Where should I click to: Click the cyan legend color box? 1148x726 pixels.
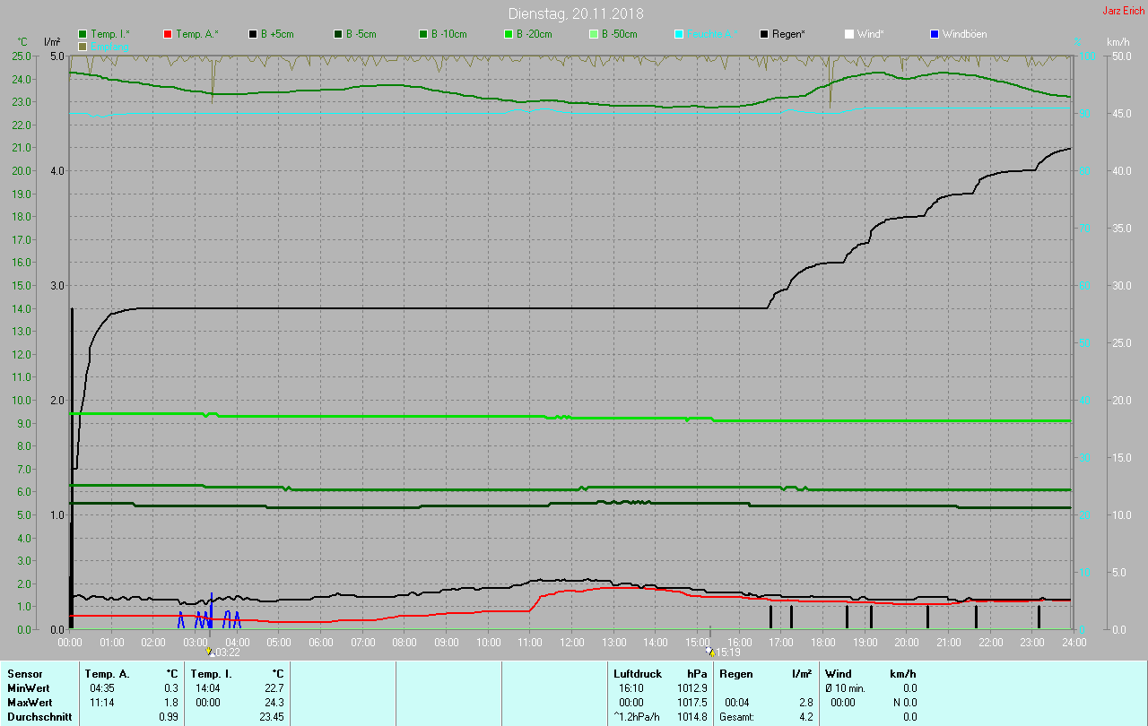point(679,34)
